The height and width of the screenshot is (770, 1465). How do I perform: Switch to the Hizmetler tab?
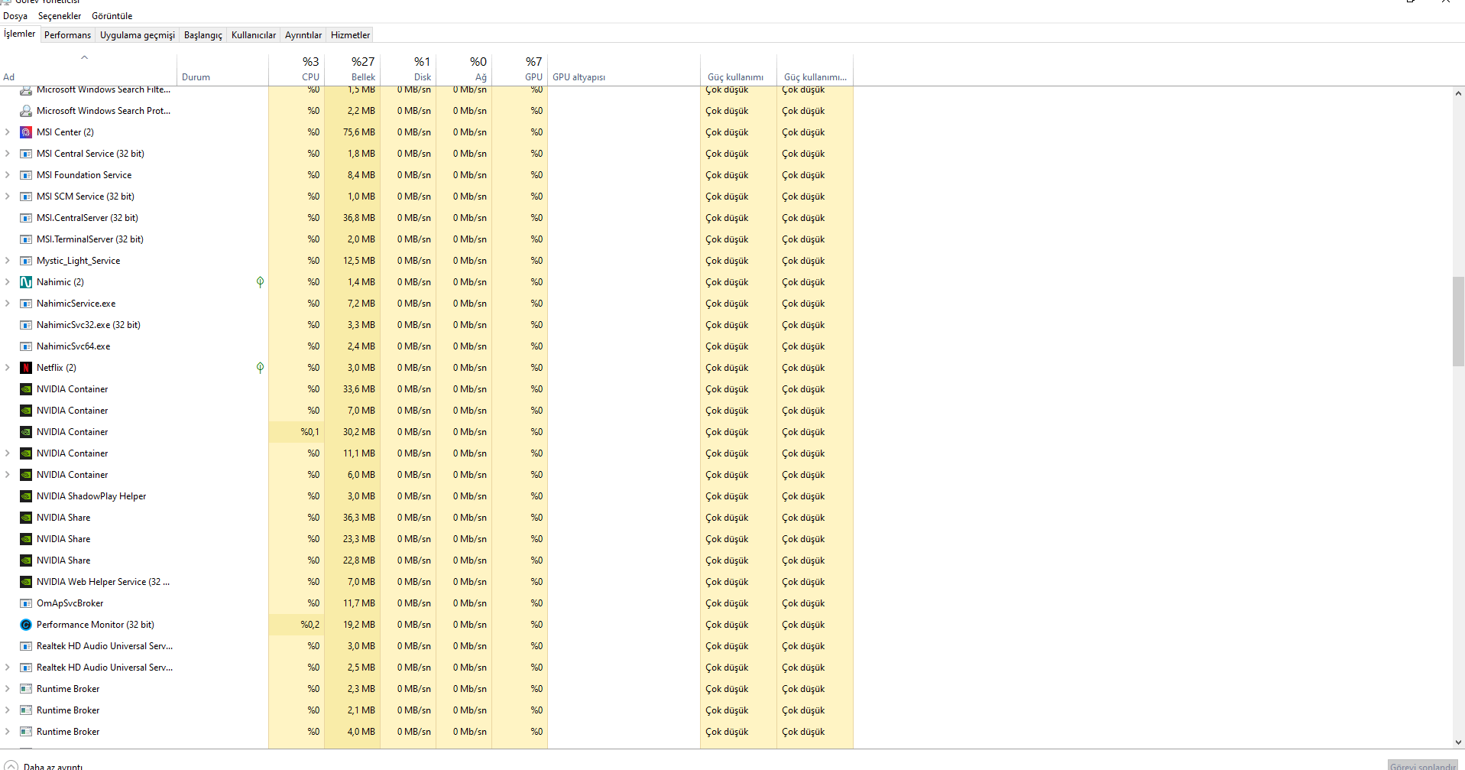click(351, 35)
